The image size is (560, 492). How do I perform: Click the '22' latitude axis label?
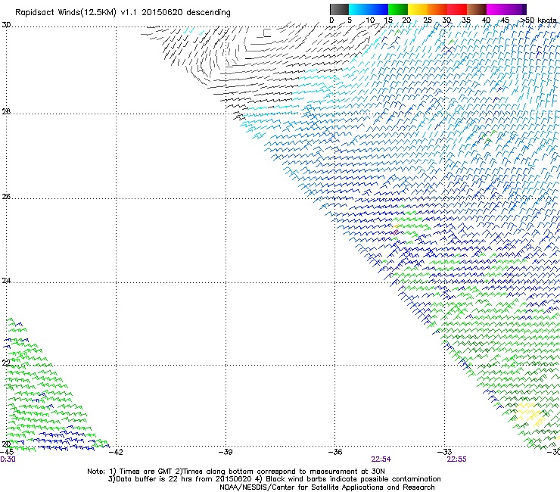click(6, 363)
